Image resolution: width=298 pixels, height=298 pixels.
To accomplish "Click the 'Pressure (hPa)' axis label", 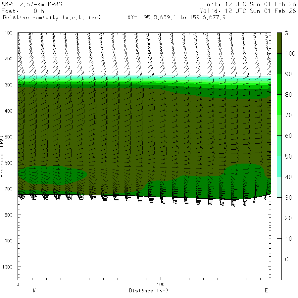I will pos(2,156).
